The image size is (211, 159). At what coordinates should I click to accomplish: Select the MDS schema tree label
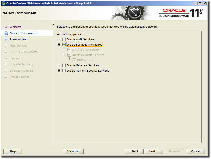pyautogui.click(x=85, y=60)
